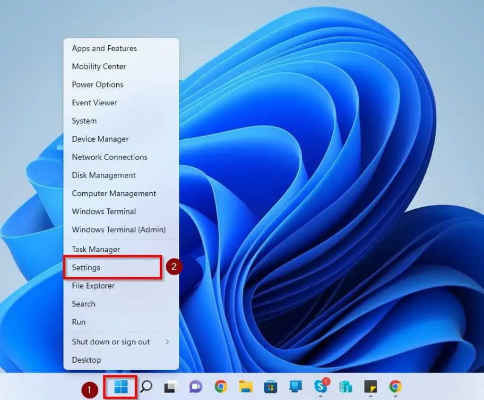Open Apps and Features
This screenshot has width=484, height=400.
104,48
